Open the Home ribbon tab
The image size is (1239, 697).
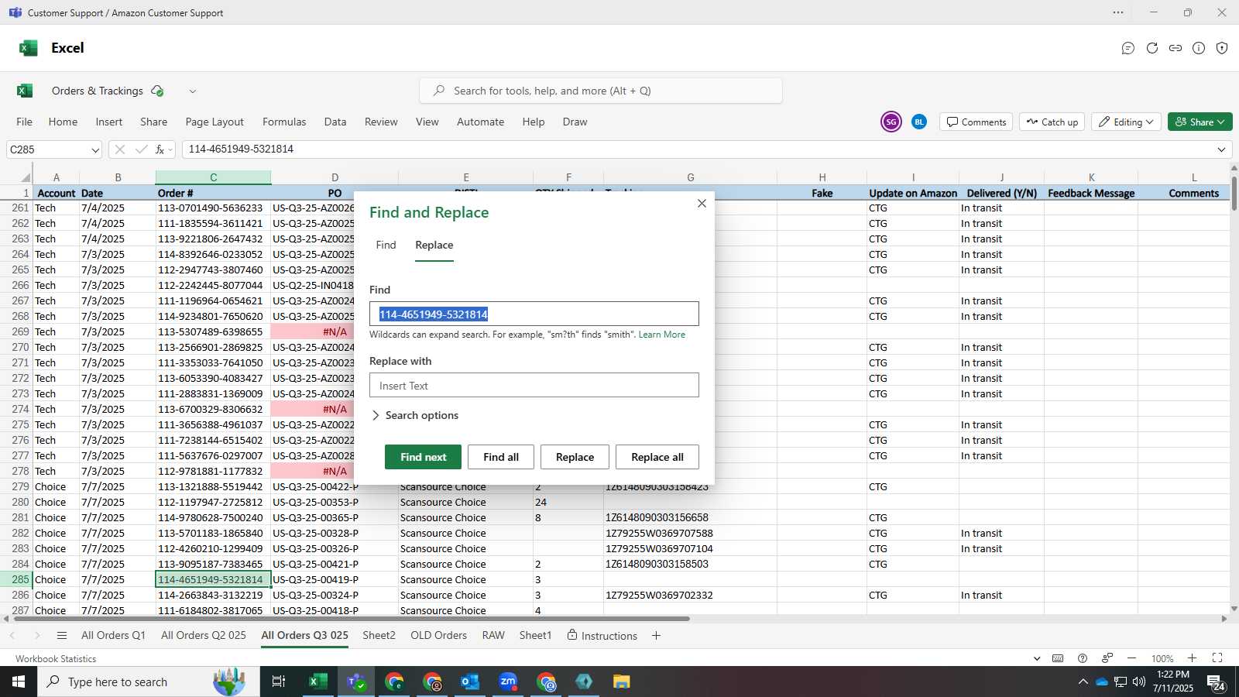tap(63, 122)
